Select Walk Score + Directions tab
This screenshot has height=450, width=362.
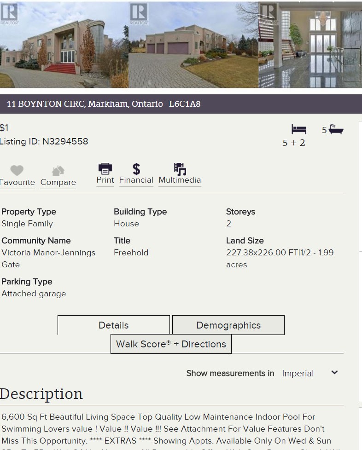(171, 344)
